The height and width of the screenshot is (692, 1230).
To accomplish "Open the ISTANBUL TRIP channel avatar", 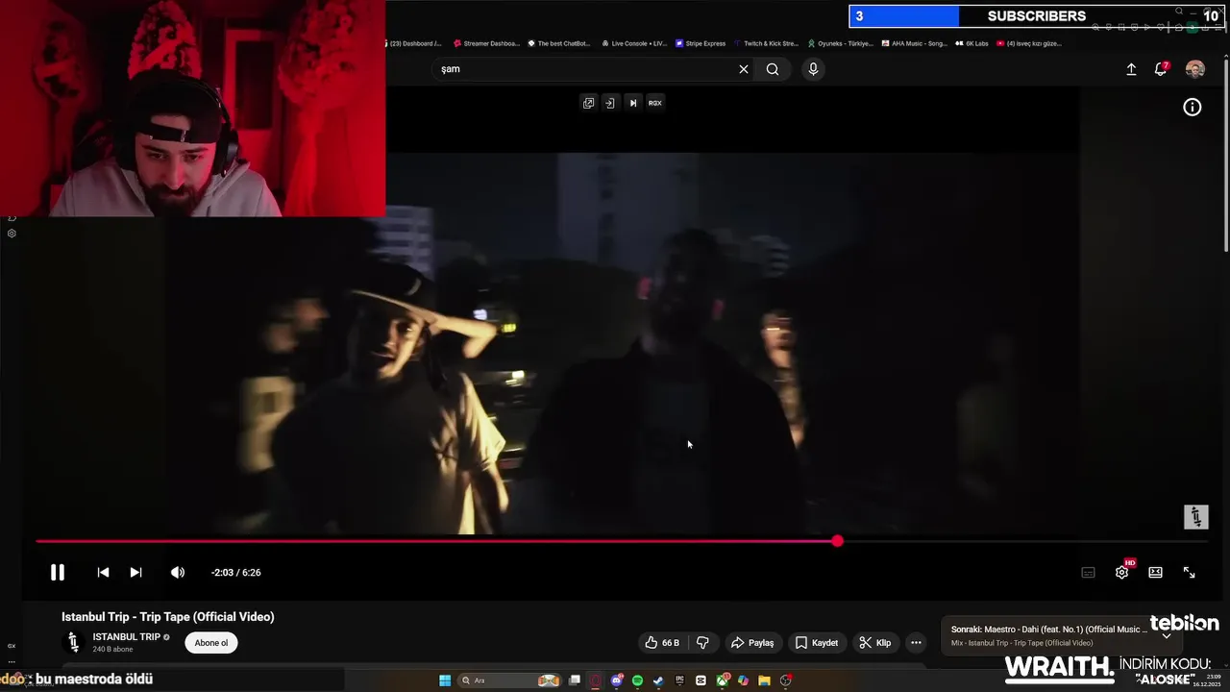I will pos(73,643).
